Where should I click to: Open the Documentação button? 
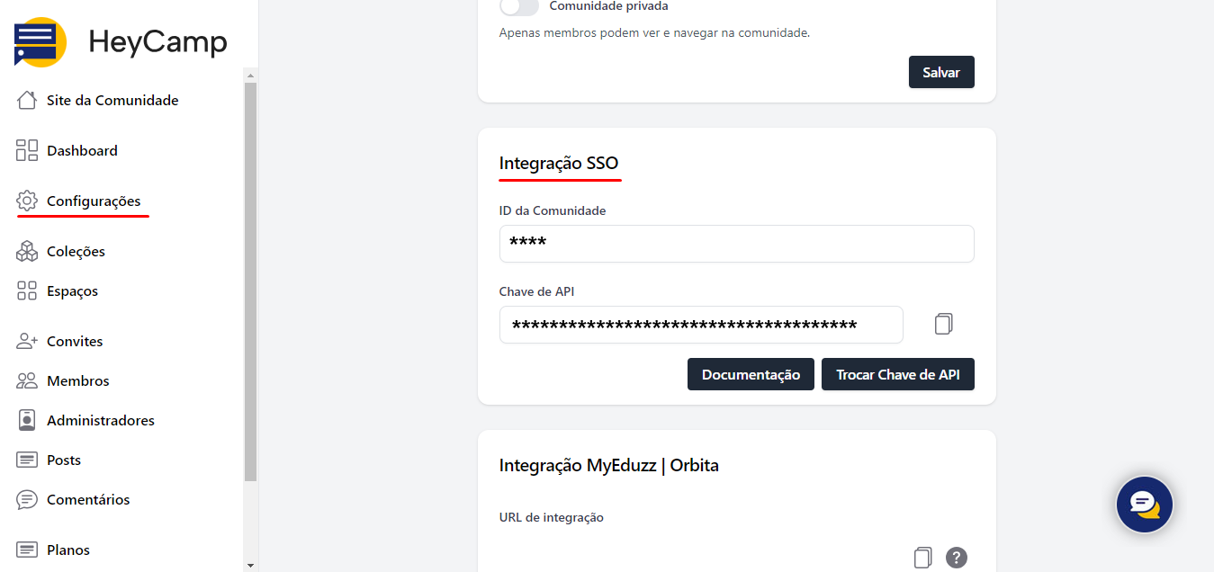point(751,374)
